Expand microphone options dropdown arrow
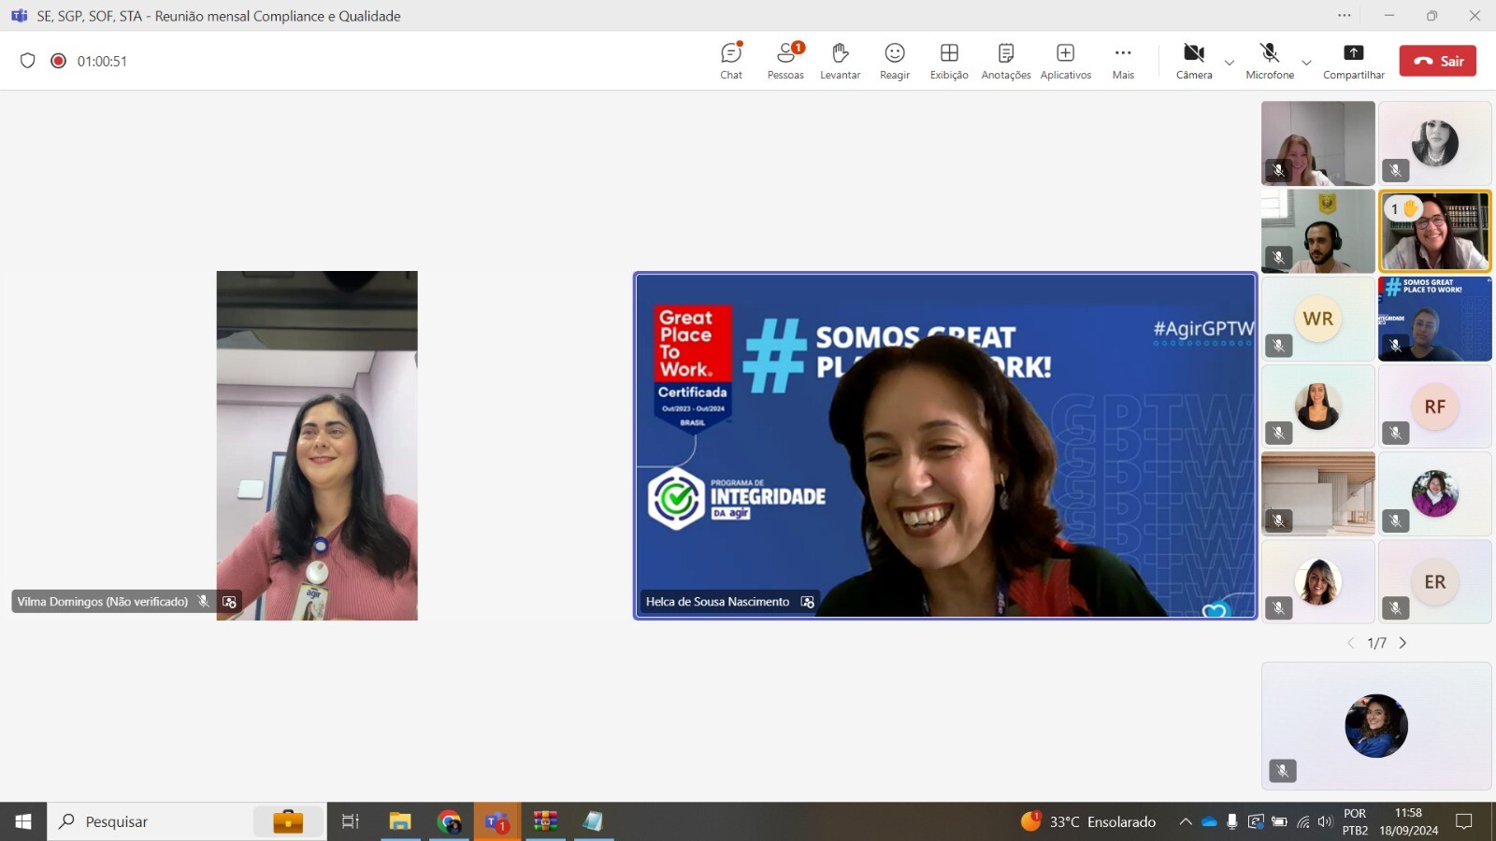The height and width of the screenshot is (841, 1496). click(1306, 63)
